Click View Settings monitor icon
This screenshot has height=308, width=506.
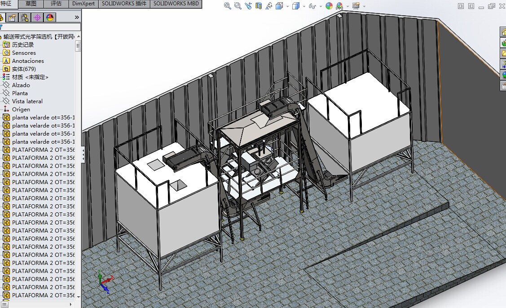pos(356,6)
